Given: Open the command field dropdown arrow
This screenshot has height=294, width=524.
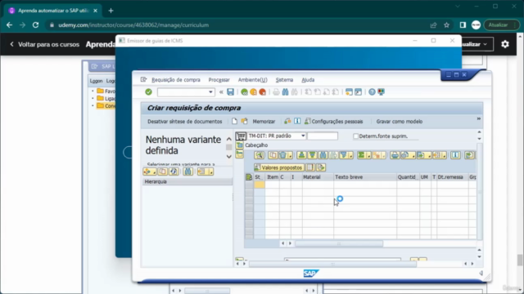Looking at the screenshot, I should [x=210, y=92].
